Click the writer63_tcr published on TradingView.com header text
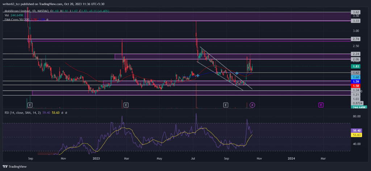 click(54, 4)
